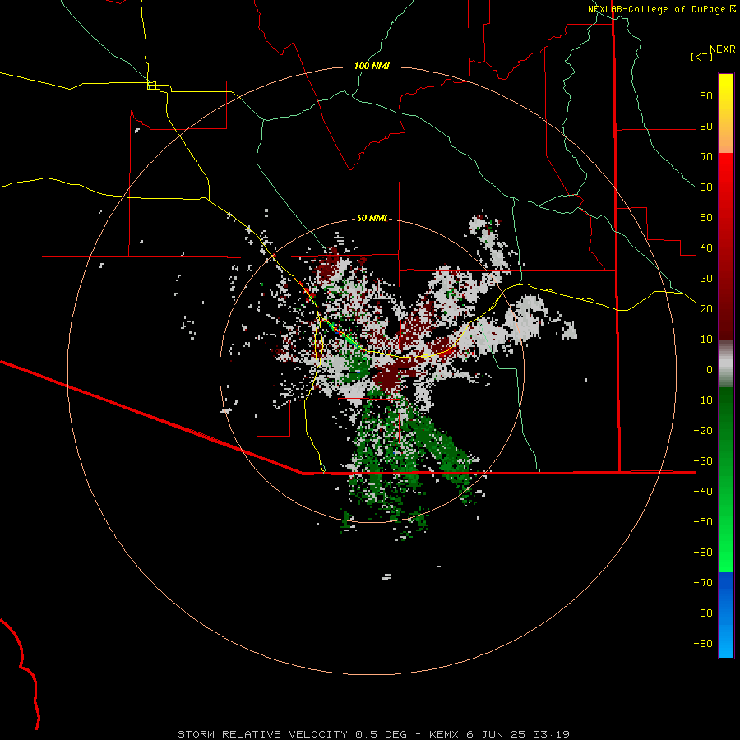Click the 50 value on velocity scale
The width and height of the screenshot is (740, 740).
click(x=706, y=218)
